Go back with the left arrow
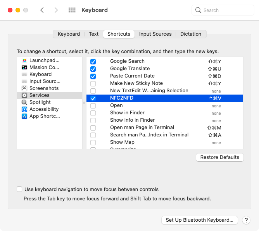The image size is (259, 231). (x=42, y=10)
